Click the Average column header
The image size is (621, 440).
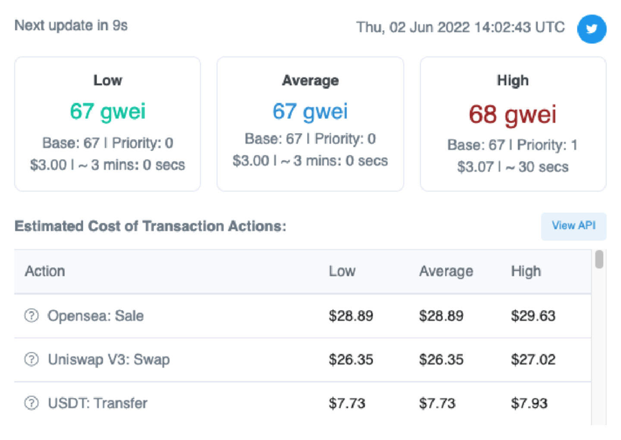coord(446,271)
